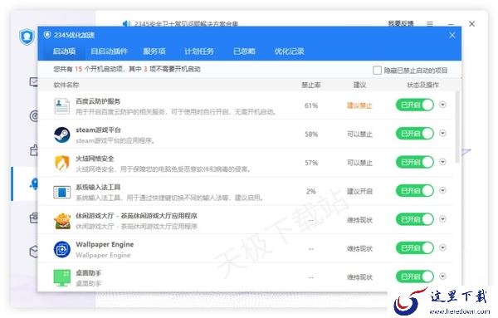This screenshot has height=318, width=498.
Task: Expand options arrow for 系统输入法工具
Action: (x=442, y=190)
